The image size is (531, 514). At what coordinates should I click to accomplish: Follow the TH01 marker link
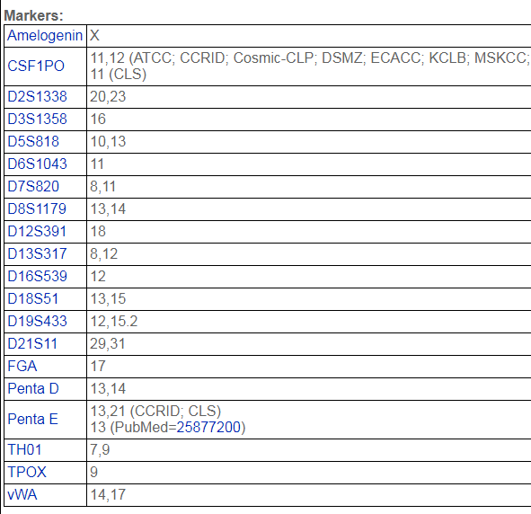pos(25,450)
